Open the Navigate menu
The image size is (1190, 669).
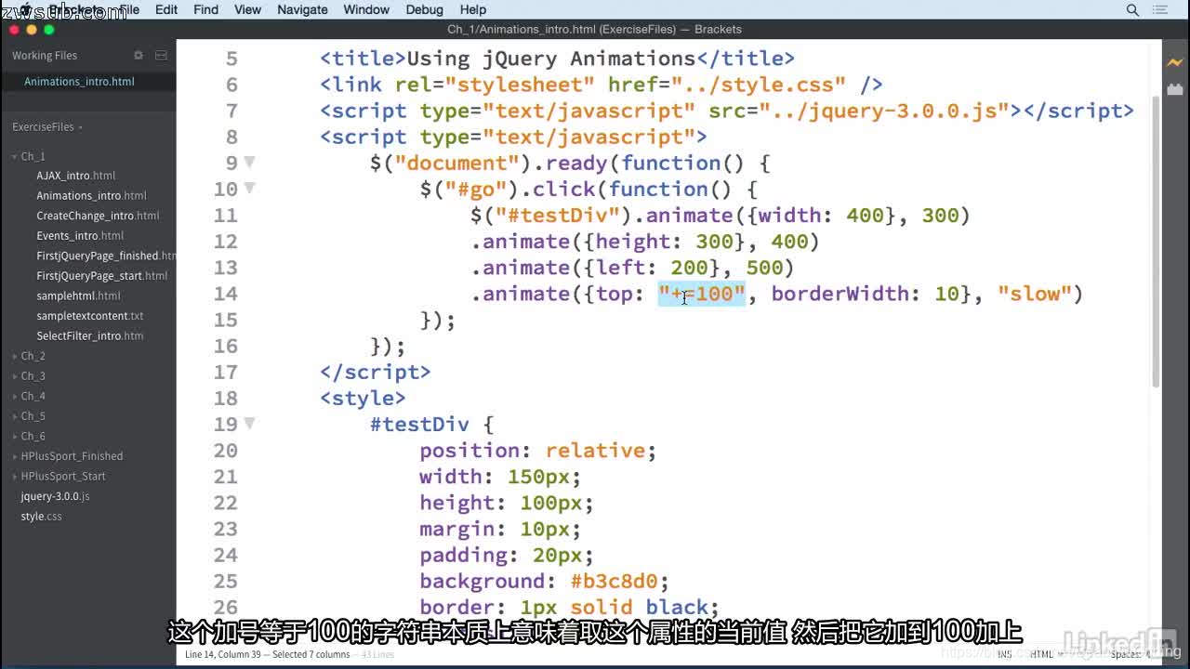coord(302,9)
